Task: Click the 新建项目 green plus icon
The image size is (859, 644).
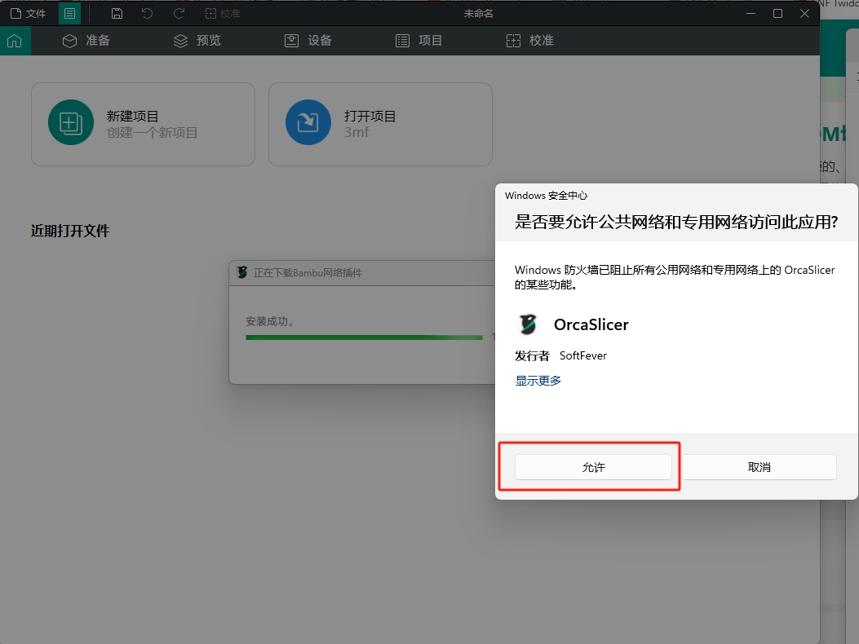Action: click(71, 122)
